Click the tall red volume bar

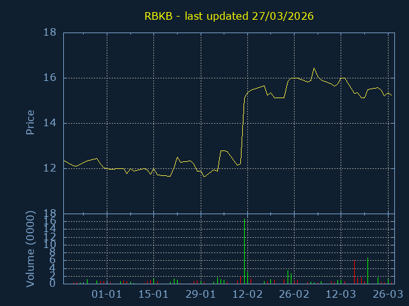[x=354, y=272]
